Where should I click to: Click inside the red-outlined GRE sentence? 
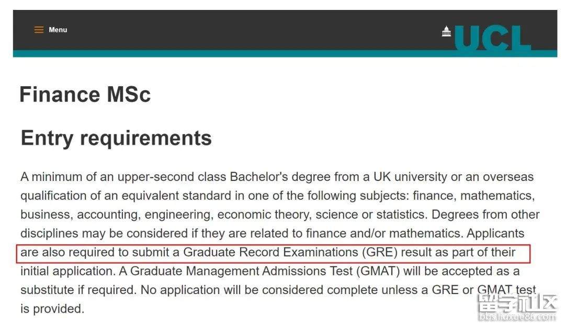[x=273, y=254]
